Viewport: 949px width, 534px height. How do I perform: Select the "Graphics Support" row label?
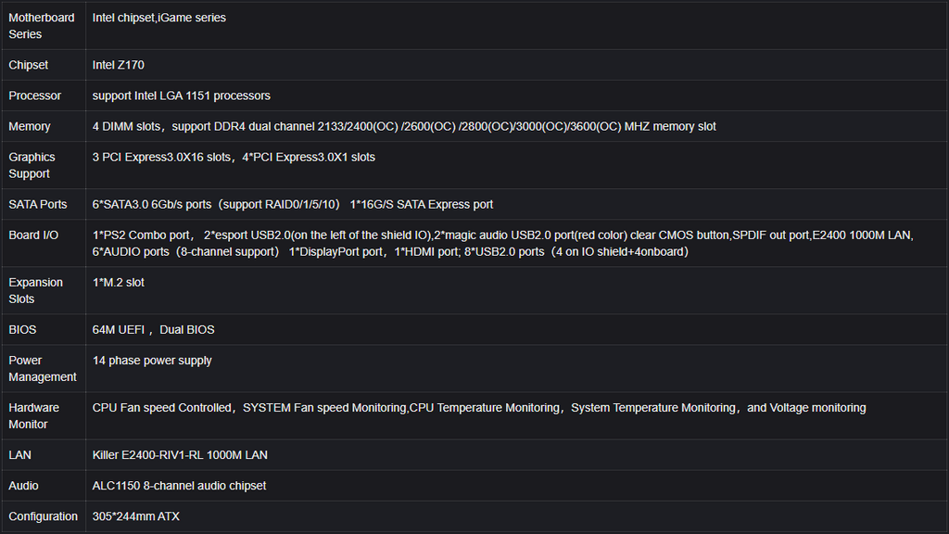pyautogui.click(x=32, y=165)
